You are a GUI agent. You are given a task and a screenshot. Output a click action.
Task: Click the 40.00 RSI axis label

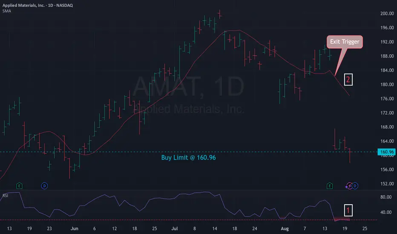386,212
